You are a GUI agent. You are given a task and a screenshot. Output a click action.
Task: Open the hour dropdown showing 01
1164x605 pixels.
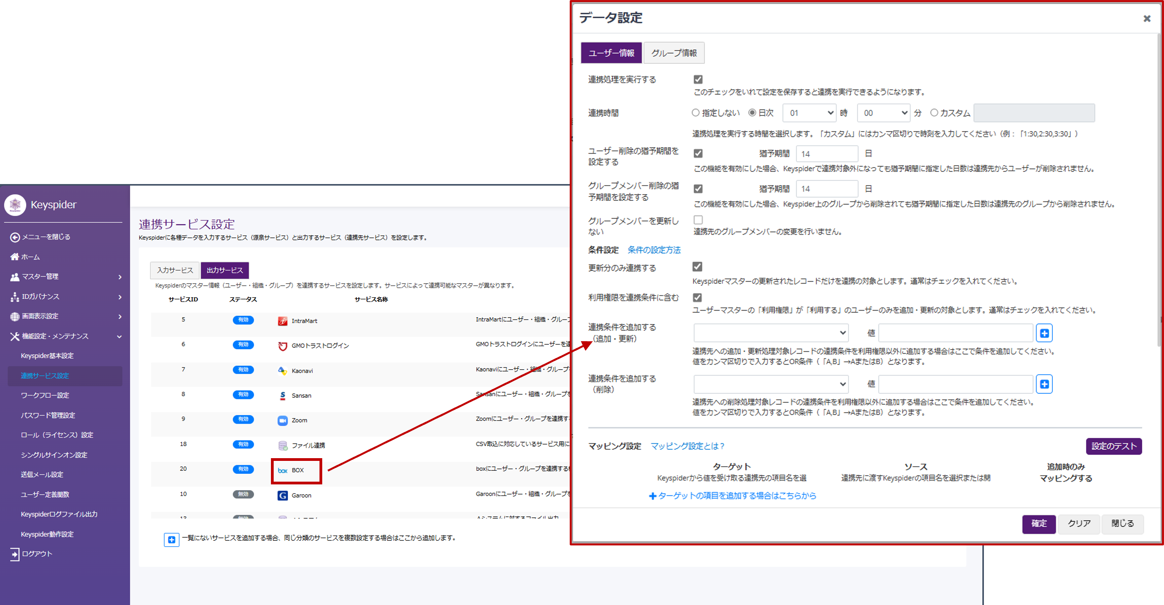coord(809,113)
